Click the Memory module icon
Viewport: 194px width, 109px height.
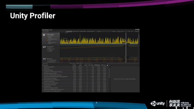coord(44,58)
